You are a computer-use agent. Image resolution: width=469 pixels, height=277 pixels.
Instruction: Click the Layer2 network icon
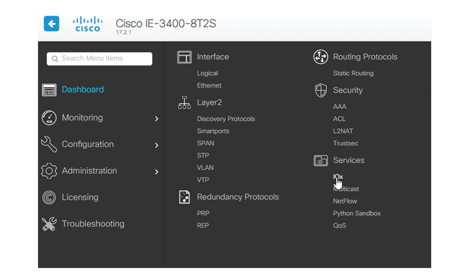184,103
